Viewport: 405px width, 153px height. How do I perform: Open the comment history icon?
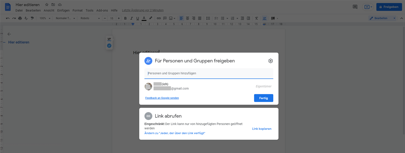(x=355, y=7)
